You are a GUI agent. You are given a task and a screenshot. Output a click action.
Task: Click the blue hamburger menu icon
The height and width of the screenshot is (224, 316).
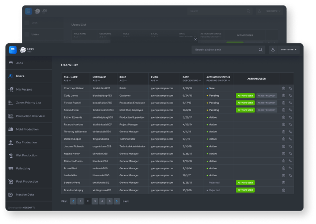pos(13,50)
